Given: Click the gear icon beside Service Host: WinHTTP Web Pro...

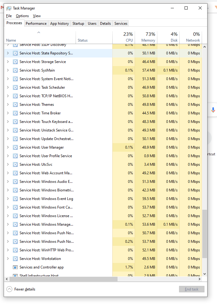Looking at the screenshot, I should 15,250.
